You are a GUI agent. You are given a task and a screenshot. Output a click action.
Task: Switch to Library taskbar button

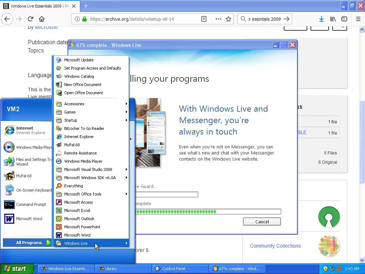(x=123, y=269)
